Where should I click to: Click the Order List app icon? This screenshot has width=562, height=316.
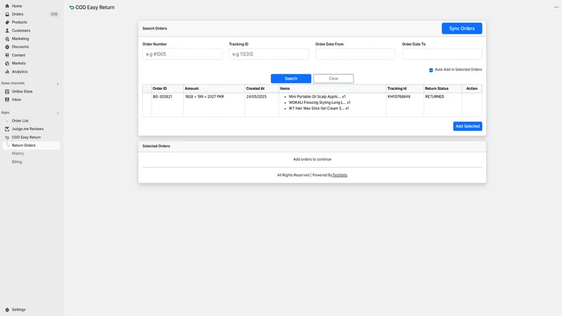point(7,121)
